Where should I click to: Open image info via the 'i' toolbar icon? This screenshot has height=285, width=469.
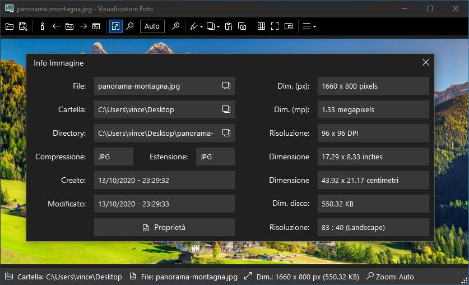coord(43,26)
